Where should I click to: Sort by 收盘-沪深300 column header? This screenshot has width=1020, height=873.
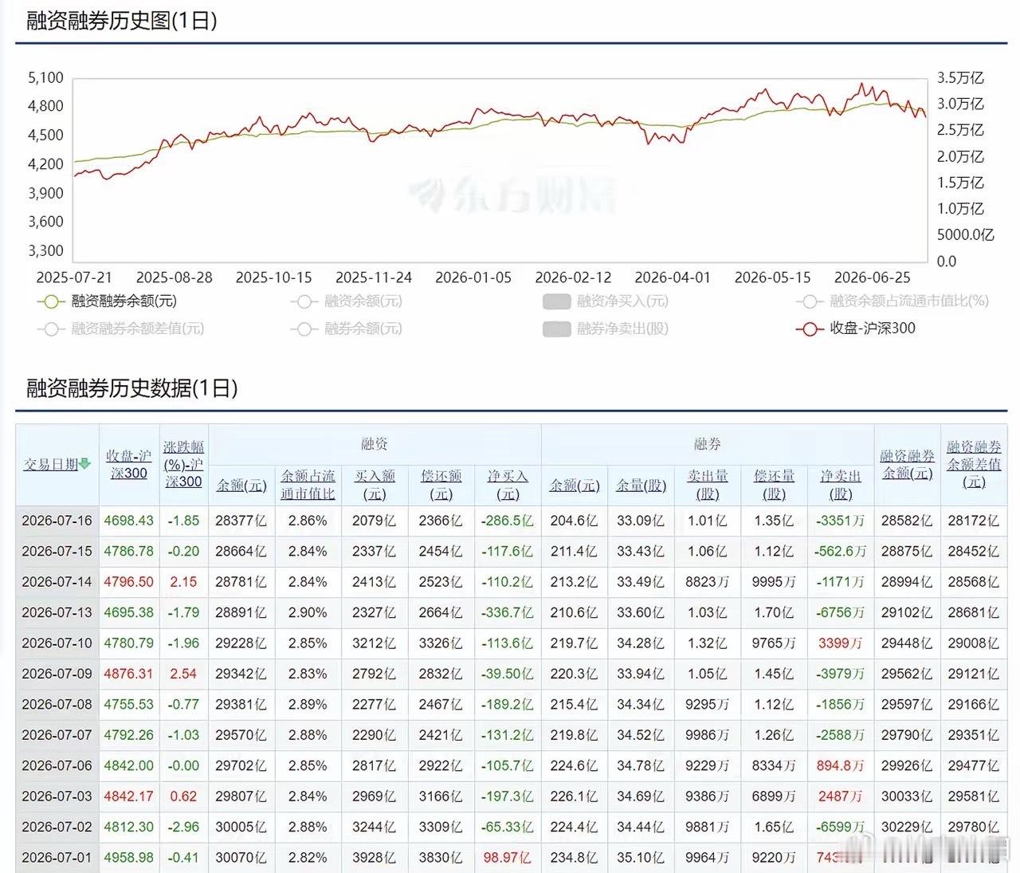click(129, 465)
